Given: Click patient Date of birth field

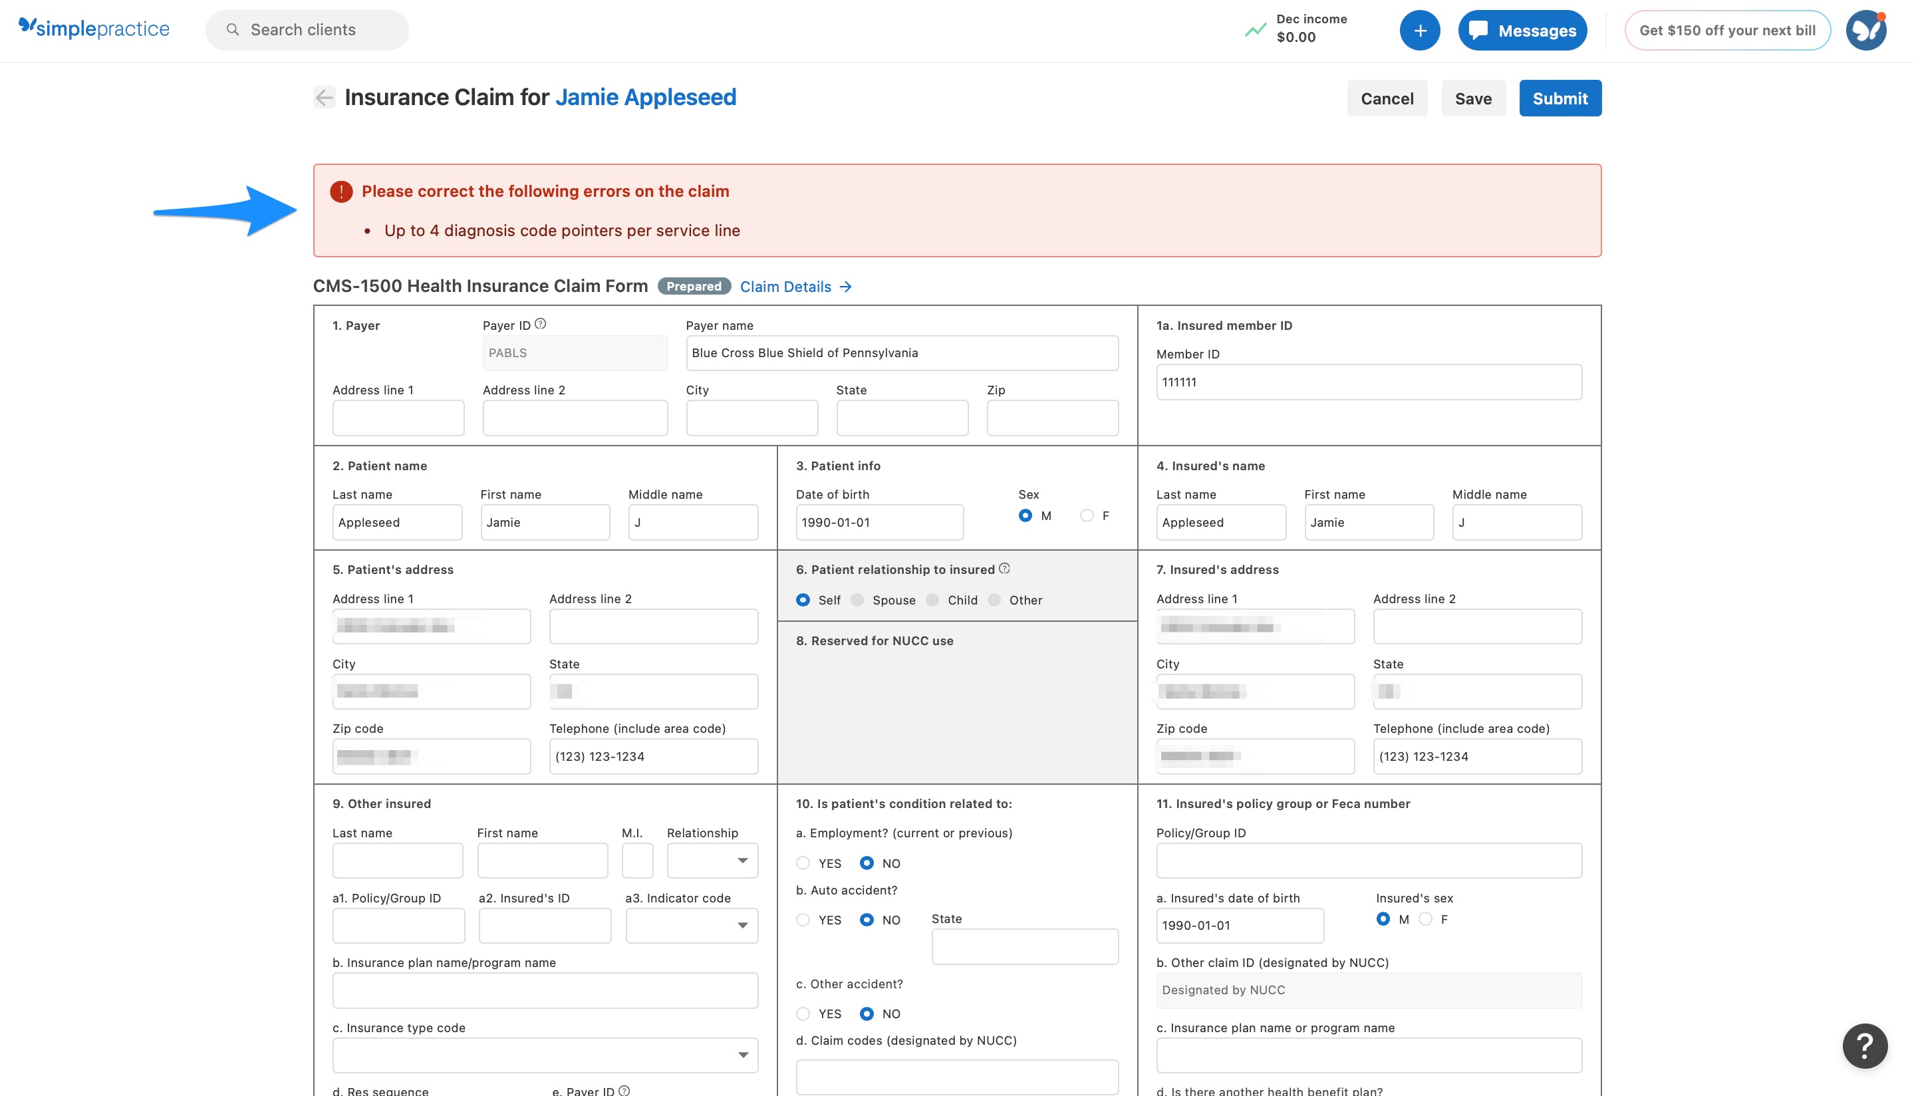Looking at the screenshot, I should 879,523.
